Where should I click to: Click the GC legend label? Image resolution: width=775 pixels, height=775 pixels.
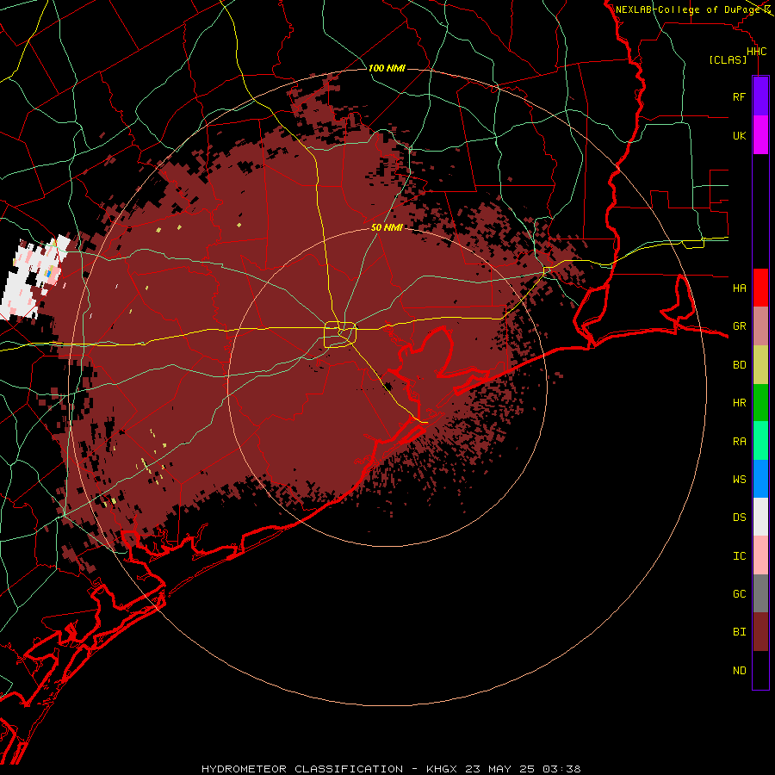point(739,594)
